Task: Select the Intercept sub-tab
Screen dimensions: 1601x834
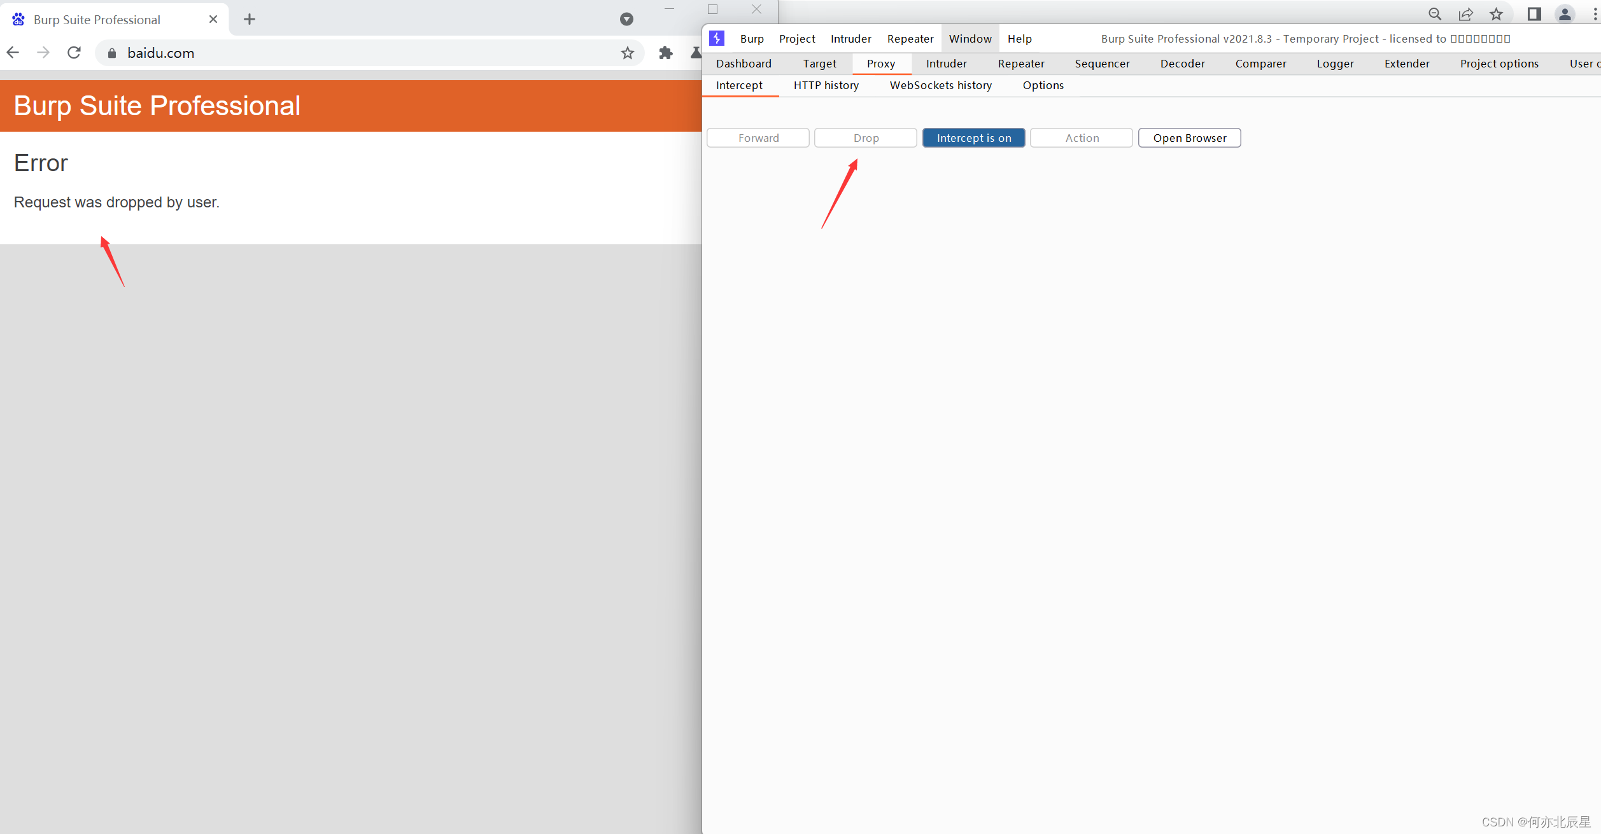Action: (x=739, y=85)
